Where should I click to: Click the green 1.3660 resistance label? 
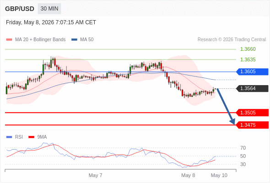(x=248, y=49)
